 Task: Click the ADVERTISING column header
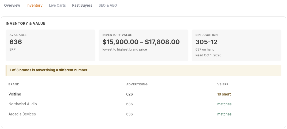coord(137,84)
